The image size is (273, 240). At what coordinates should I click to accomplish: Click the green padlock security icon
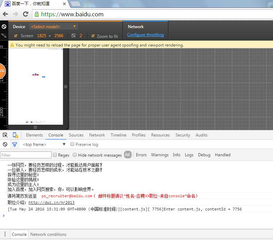tap(37, 14)
